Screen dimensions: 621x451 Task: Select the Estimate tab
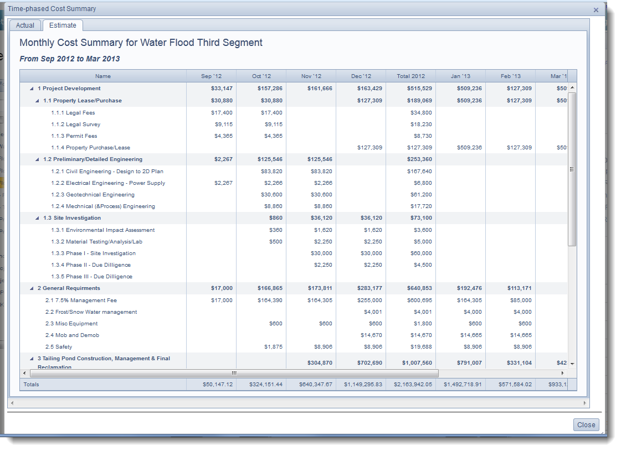63,25
